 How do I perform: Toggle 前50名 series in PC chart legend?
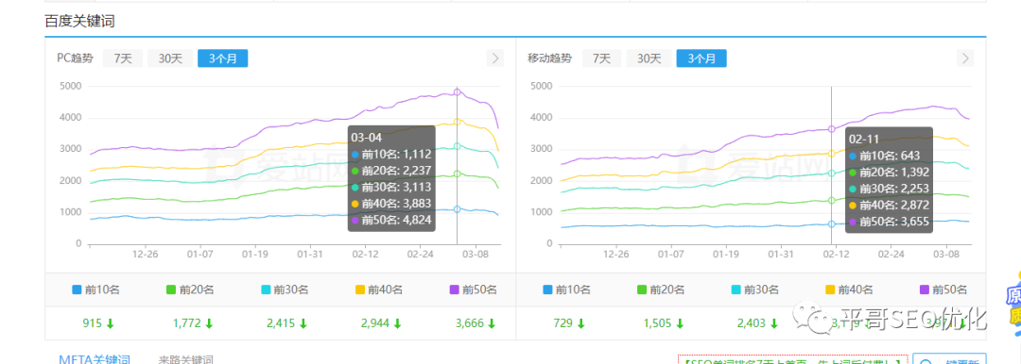coord(474,290)
